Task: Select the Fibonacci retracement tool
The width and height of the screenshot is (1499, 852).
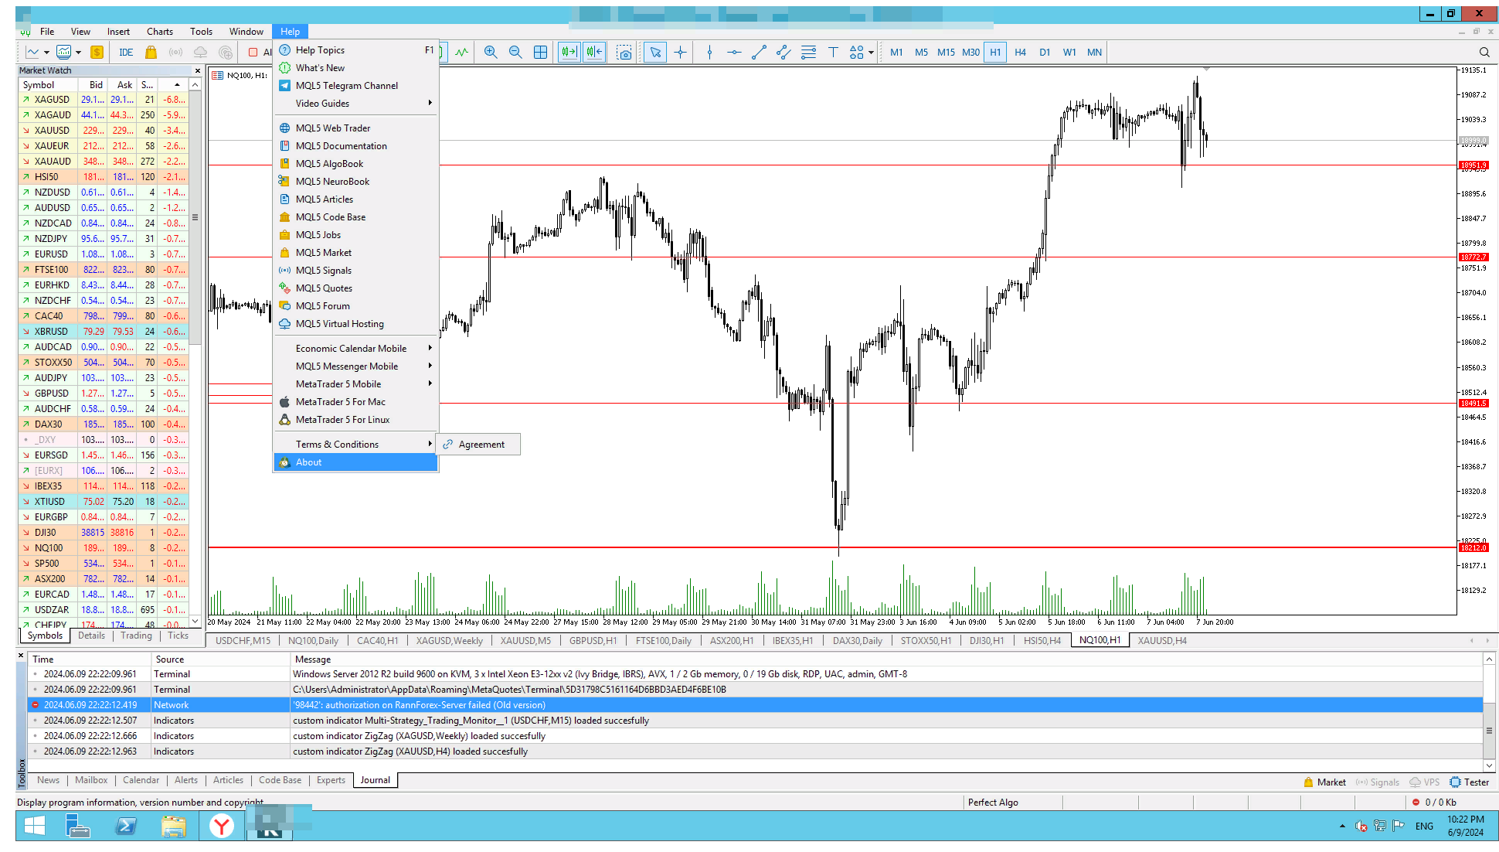Action: (x=808, y=53)
